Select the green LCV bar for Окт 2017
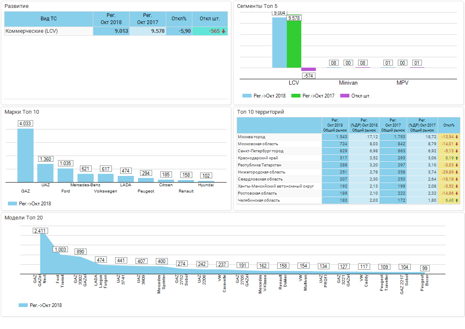465x329 pixels. 294,41
